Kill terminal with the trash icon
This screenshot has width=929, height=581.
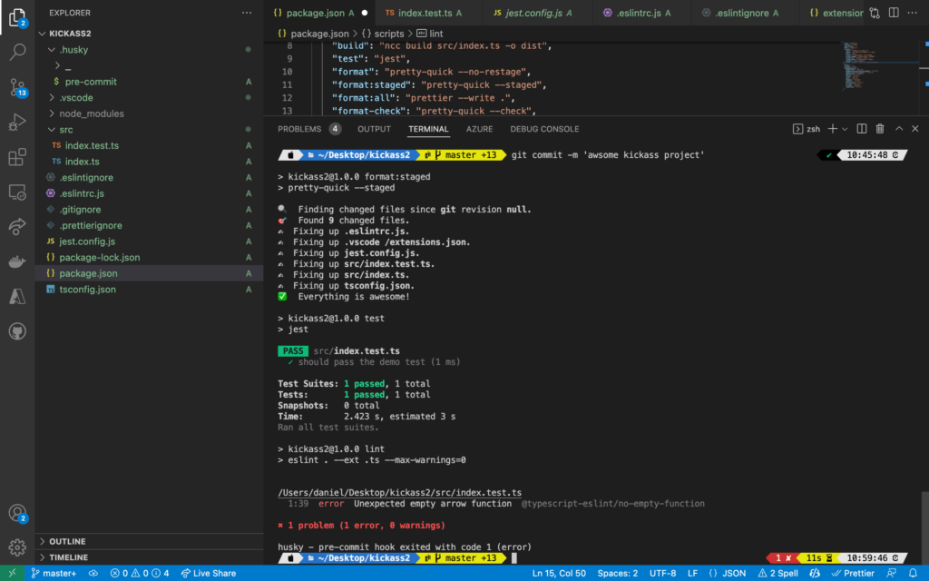point(880,129)
